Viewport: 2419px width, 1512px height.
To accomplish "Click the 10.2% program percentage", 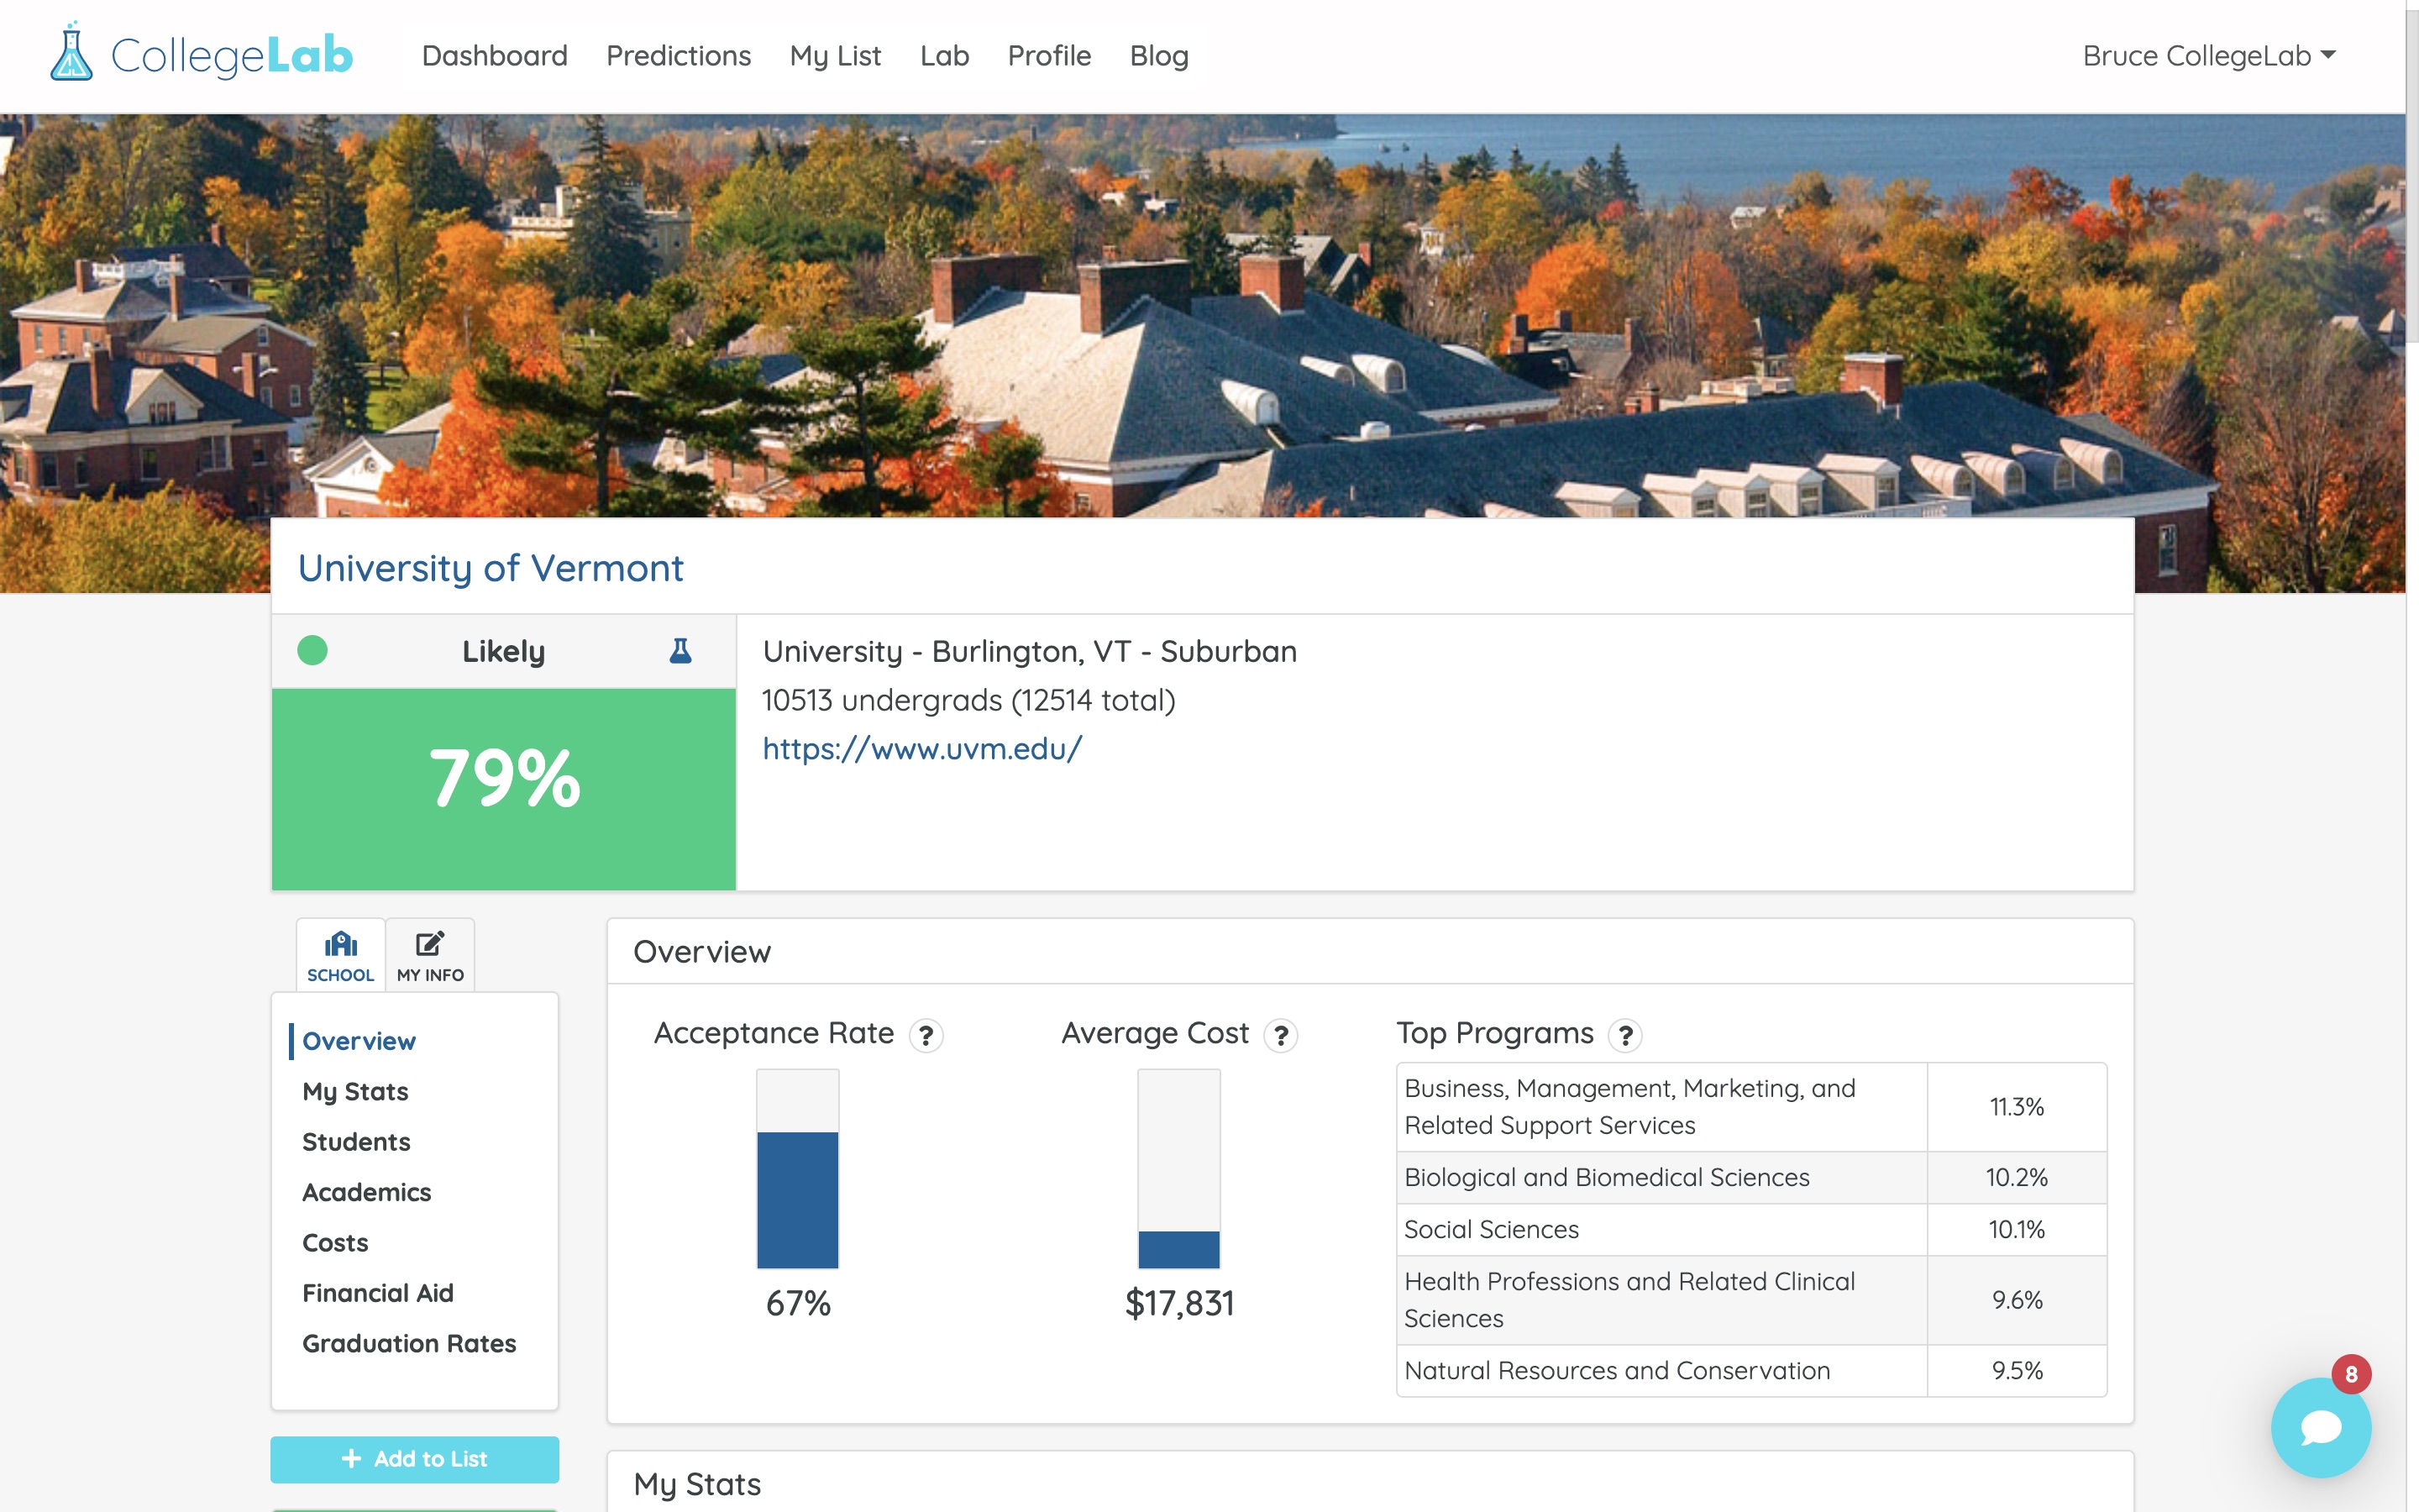I will click(x=2016, y=1177).
